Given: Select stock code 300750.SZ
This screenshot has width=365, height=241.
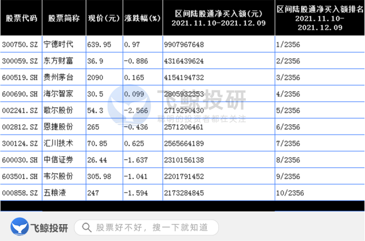Looking at the screenshot, I should click(x=20, y=44).
